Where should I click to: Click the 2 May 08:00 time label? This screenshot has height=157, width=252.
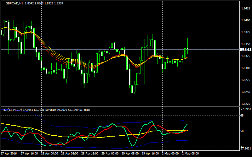191,154
